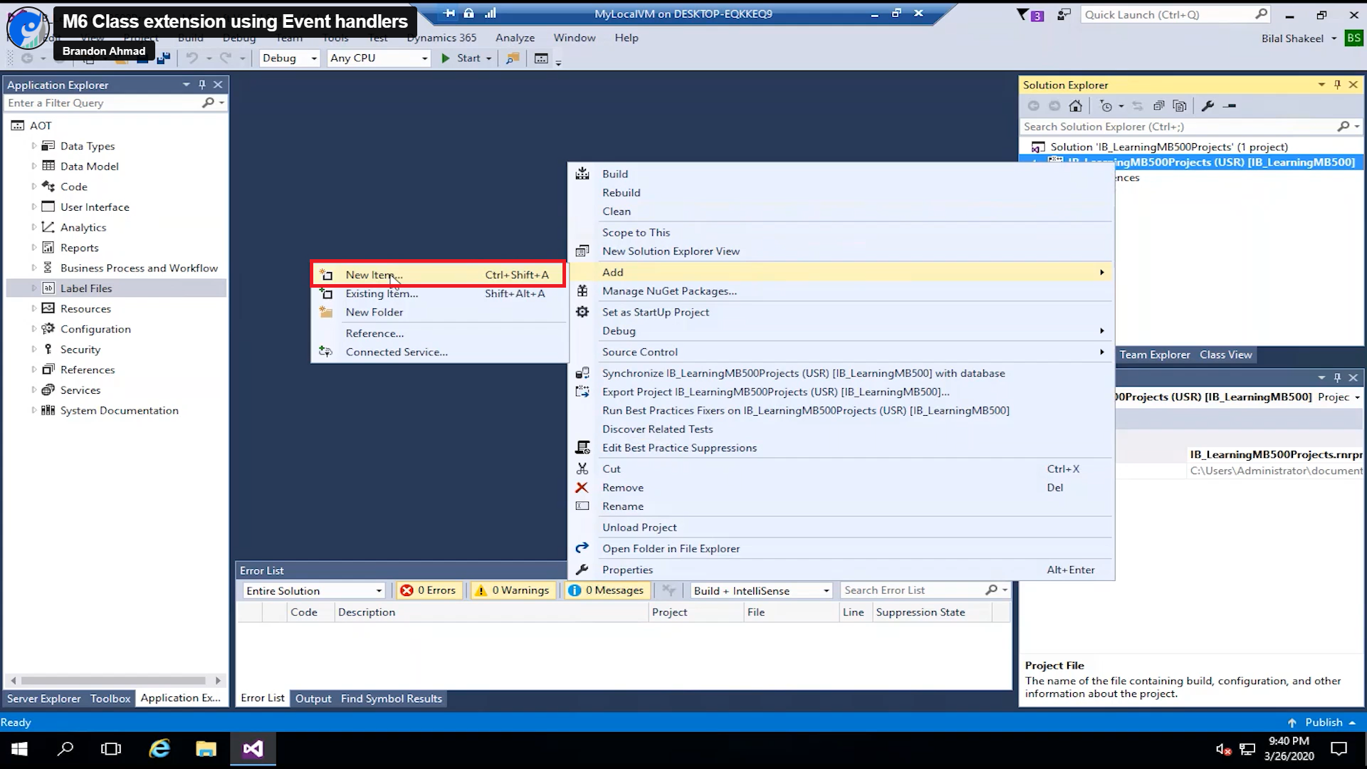Open the Window menu

(x=575, y=38)
